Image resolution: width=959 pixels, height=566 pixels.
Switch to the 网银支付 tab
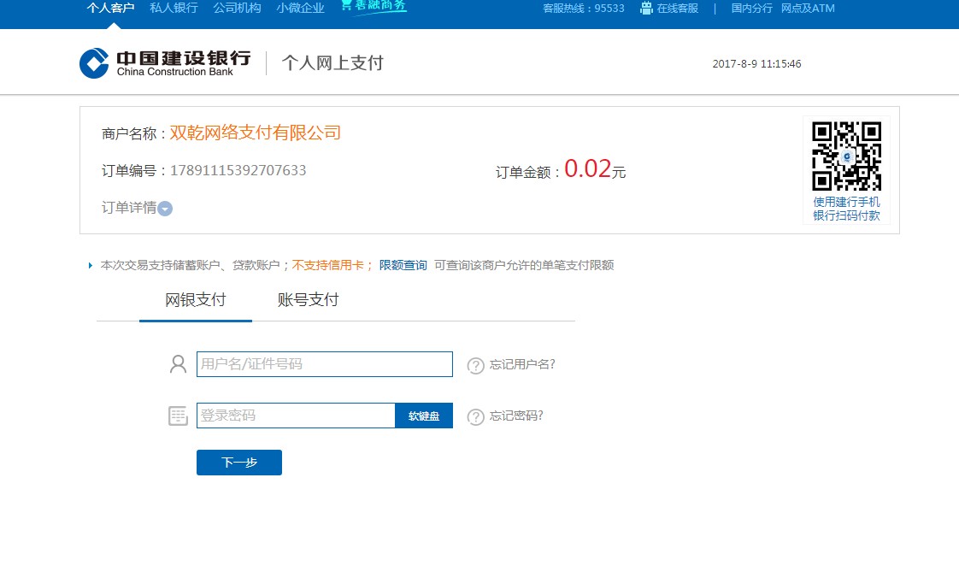pos(196,300)
